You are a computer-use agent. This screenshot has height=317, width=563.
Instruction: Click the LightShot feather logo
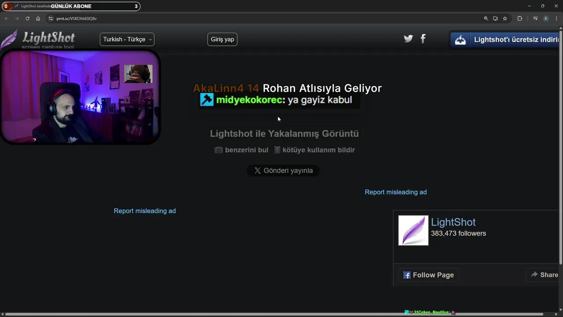10,40
